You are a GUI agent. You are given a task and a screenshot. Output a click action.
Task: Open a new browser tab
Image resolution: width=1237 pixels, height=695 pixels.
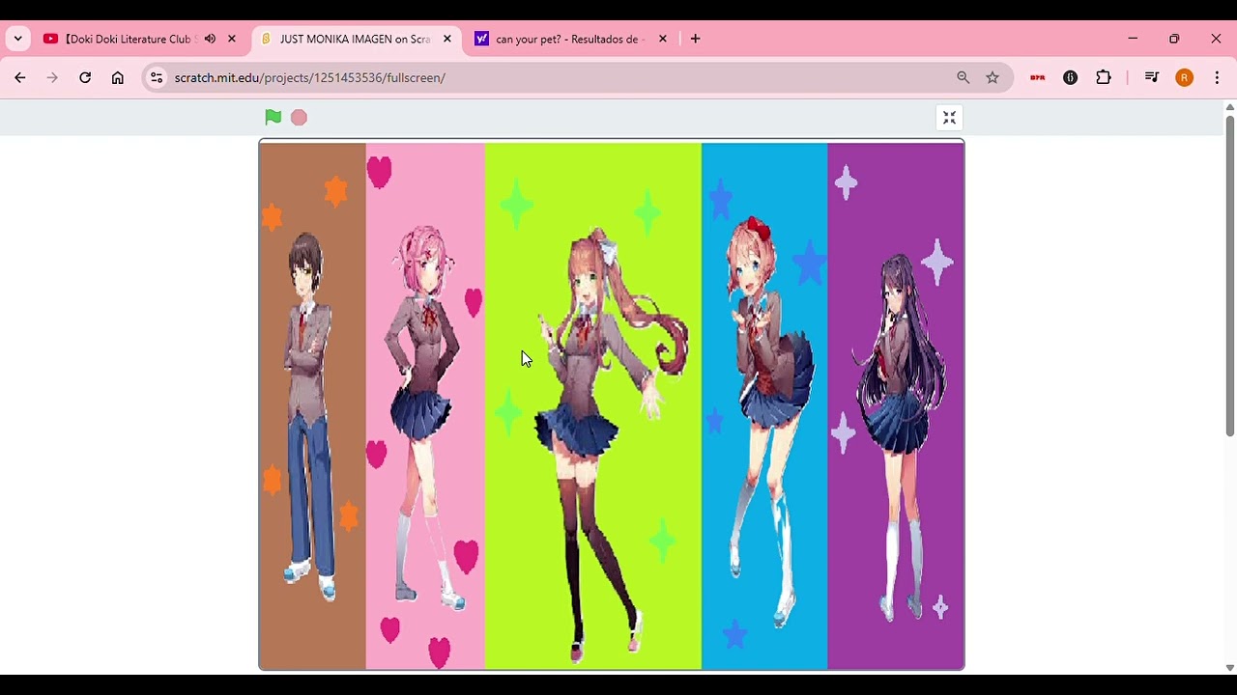pyautogui.click(x=695, y=39)
